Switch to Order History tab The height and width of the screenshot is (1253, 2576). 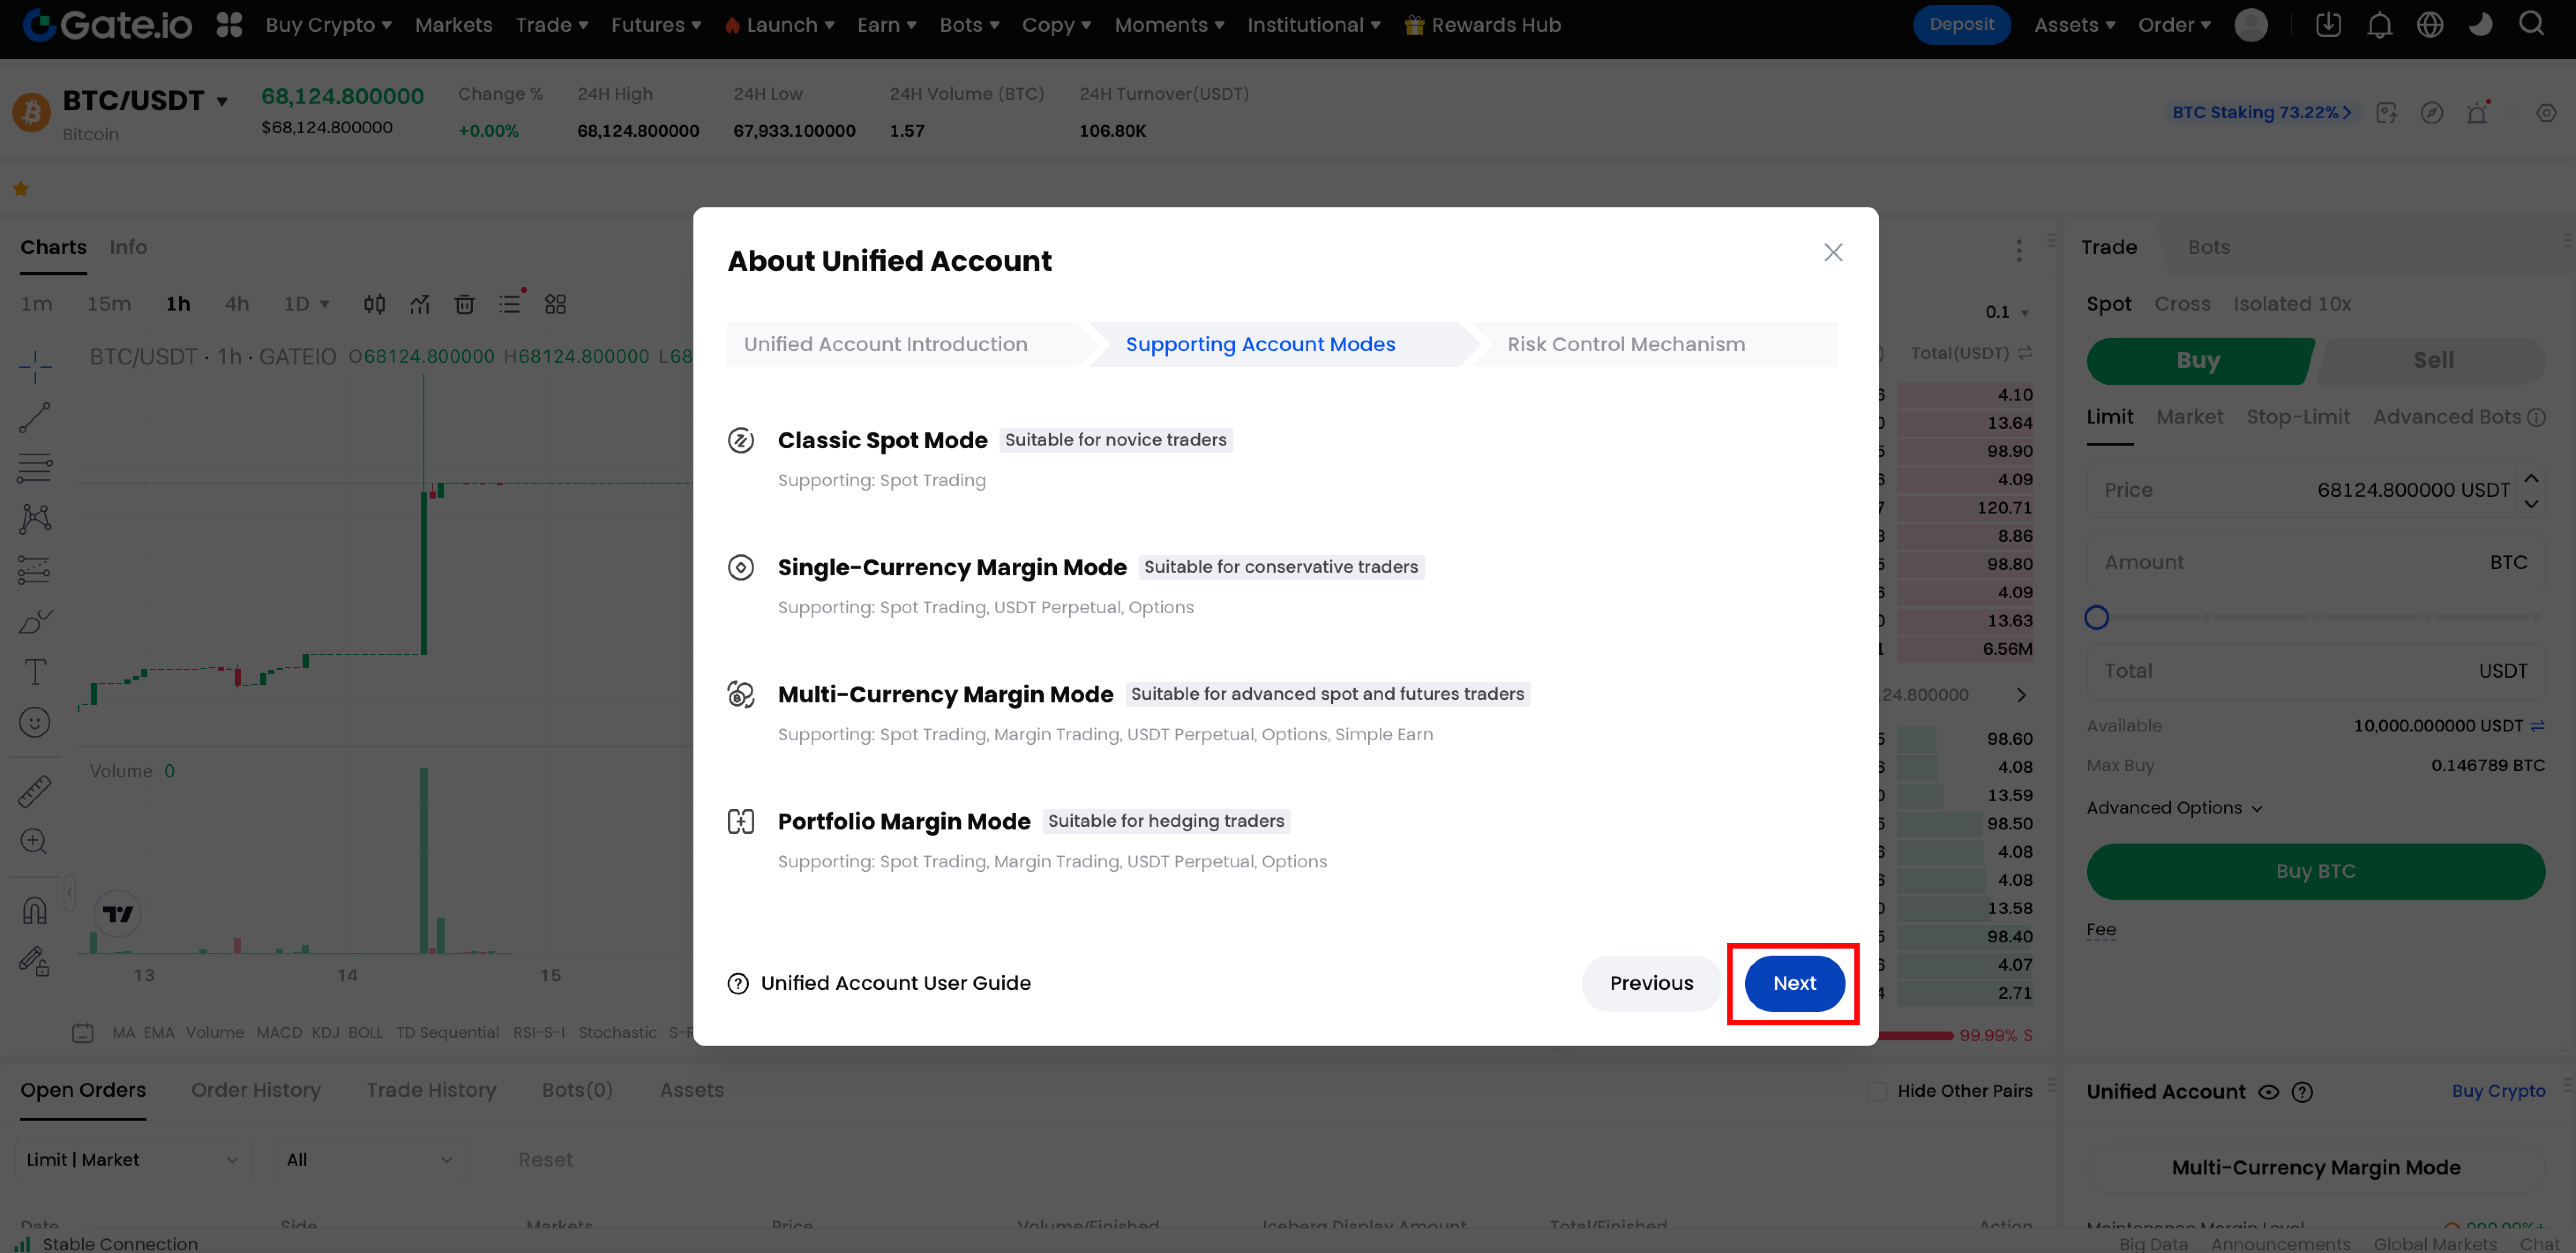pyautogui.click(x=256, y=1090)
